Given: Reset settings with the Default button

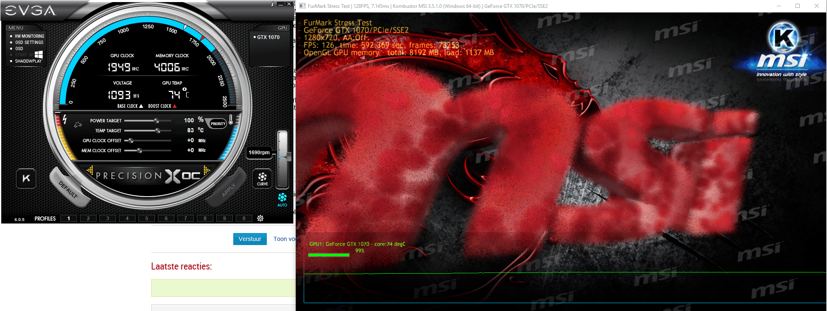Looking at the screenshot, I should (68, 189).
